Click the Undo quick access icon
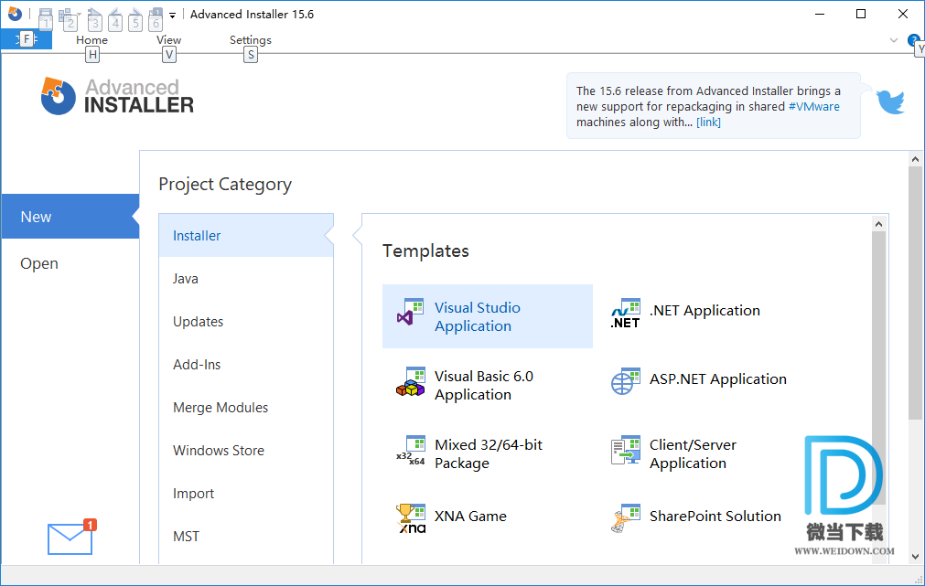 click(115, 15)
